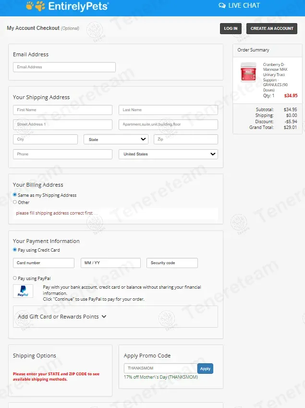Viewport: 305px width, 408px height.
Task: Open the LIVE CHAT bubble icon
Action: pos(222,5)
